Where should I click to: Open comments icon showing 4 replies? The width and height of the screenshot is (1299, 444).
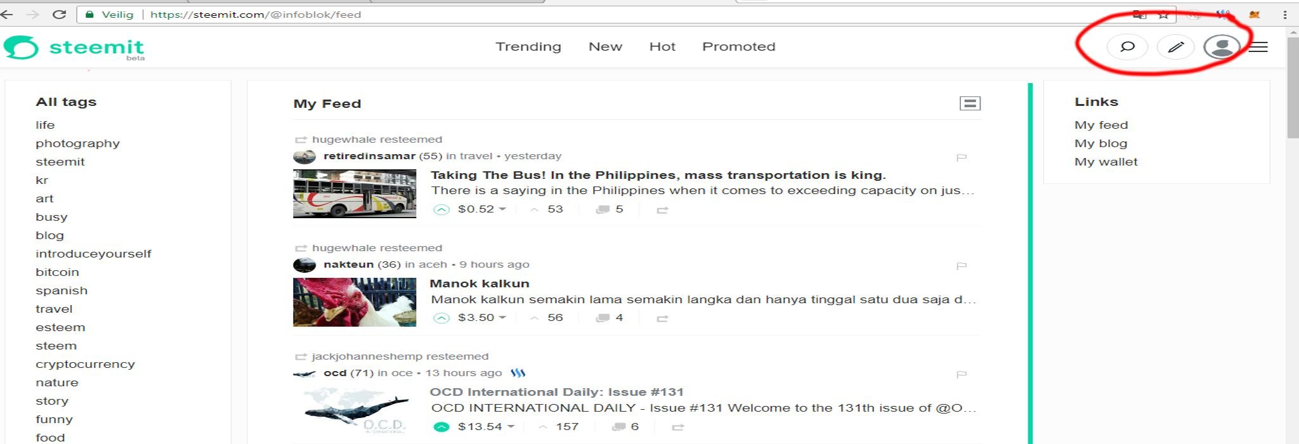[x=603, y=318]
